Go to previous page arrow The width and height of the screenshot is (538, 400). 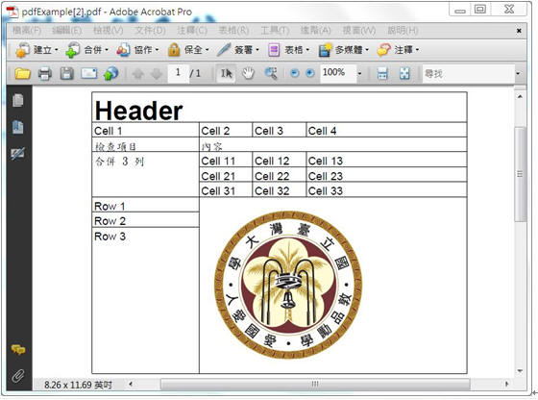click(x=138, y=73)
